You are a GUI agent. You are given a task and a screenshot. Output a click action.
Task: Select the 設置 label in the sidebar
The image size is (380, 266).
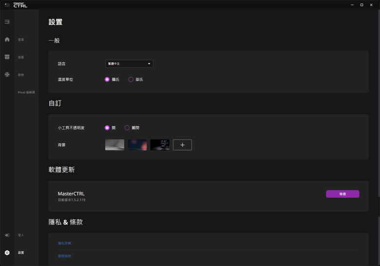click(21, 253)
